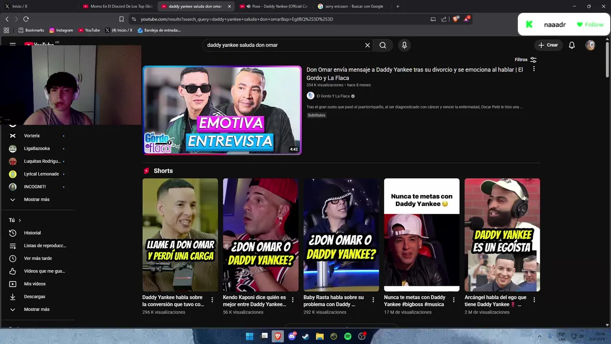Screen dimensions: 611x344
Task: Open the YouTube bookmark
Action: click(89, 30)
